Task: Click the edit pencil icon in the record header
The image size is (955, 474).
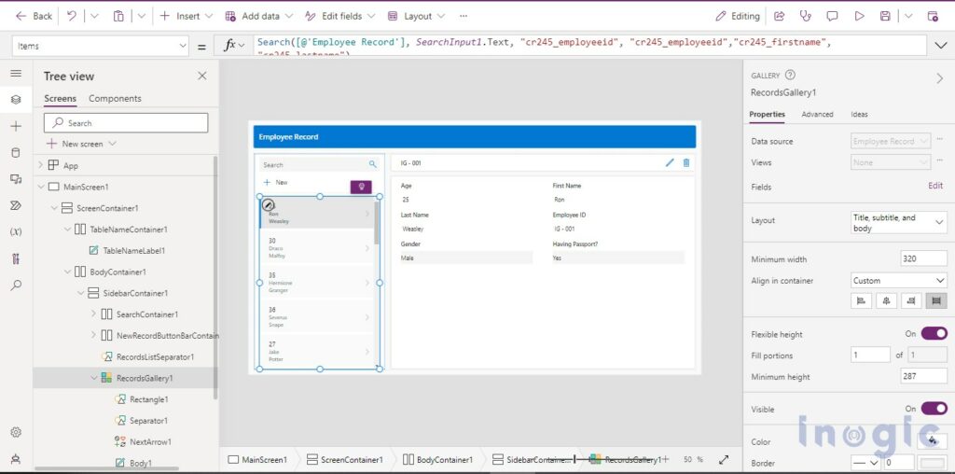Action: pyautogui.click(x=669, y=162)
